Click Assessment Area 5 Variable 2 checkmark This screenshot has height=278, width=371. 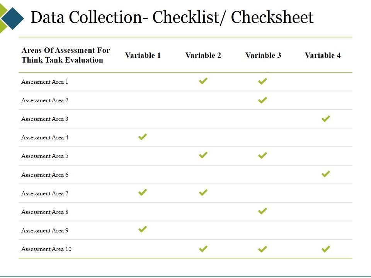coord(203,155)
